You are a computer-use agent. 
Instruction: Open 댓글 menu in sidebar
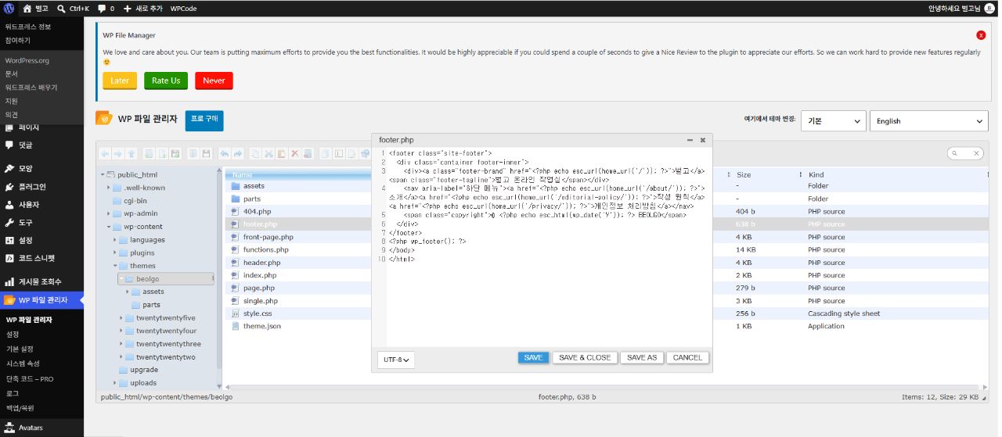tap(41, 145)
